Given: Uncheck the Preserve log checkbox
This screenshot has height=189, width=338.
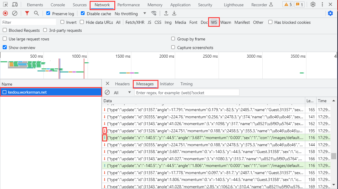Looking at the screenshot, I should pyautogui.click(x=48, y=13).
